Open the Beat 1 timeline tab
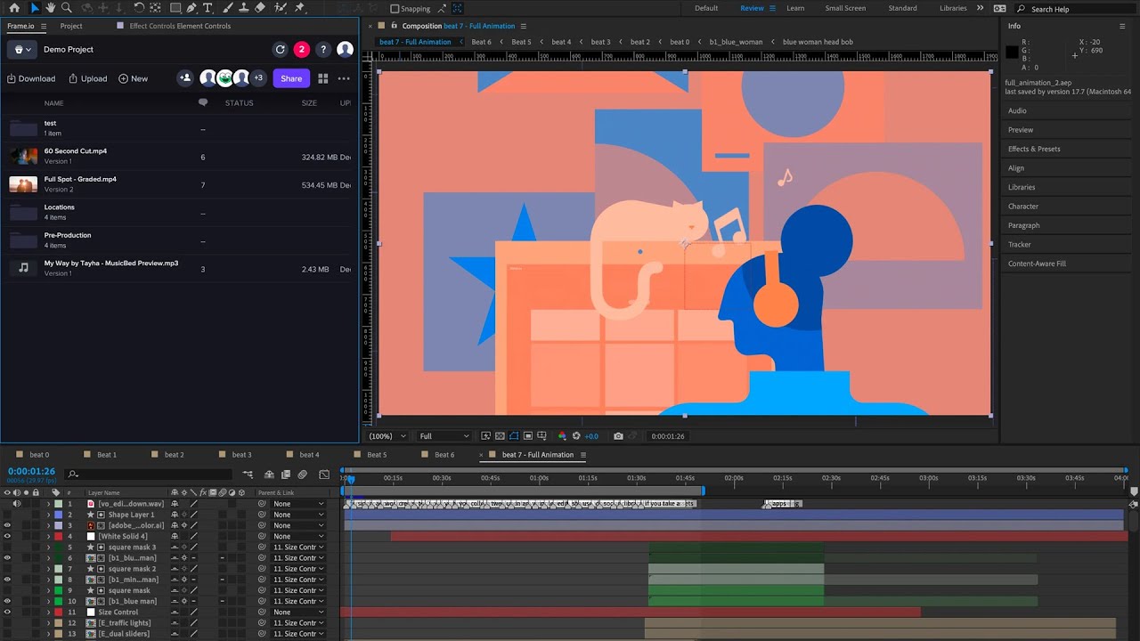This screenshot has width=1140, height=641. tap(107, 455)
